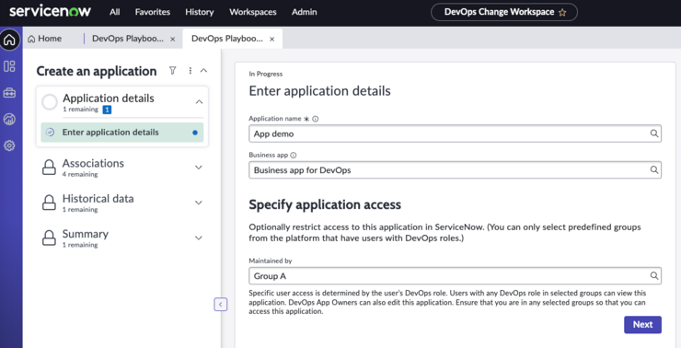Click the DevOps Change Workspace pill button
This screenshot has height=348, width=681.
[503, 12]
